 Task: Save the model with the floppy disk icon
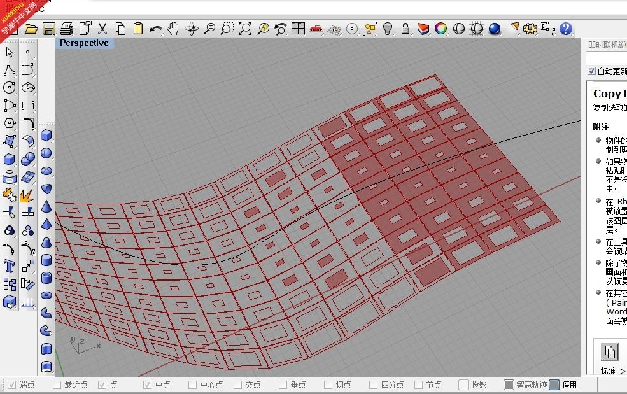point(49,29)
